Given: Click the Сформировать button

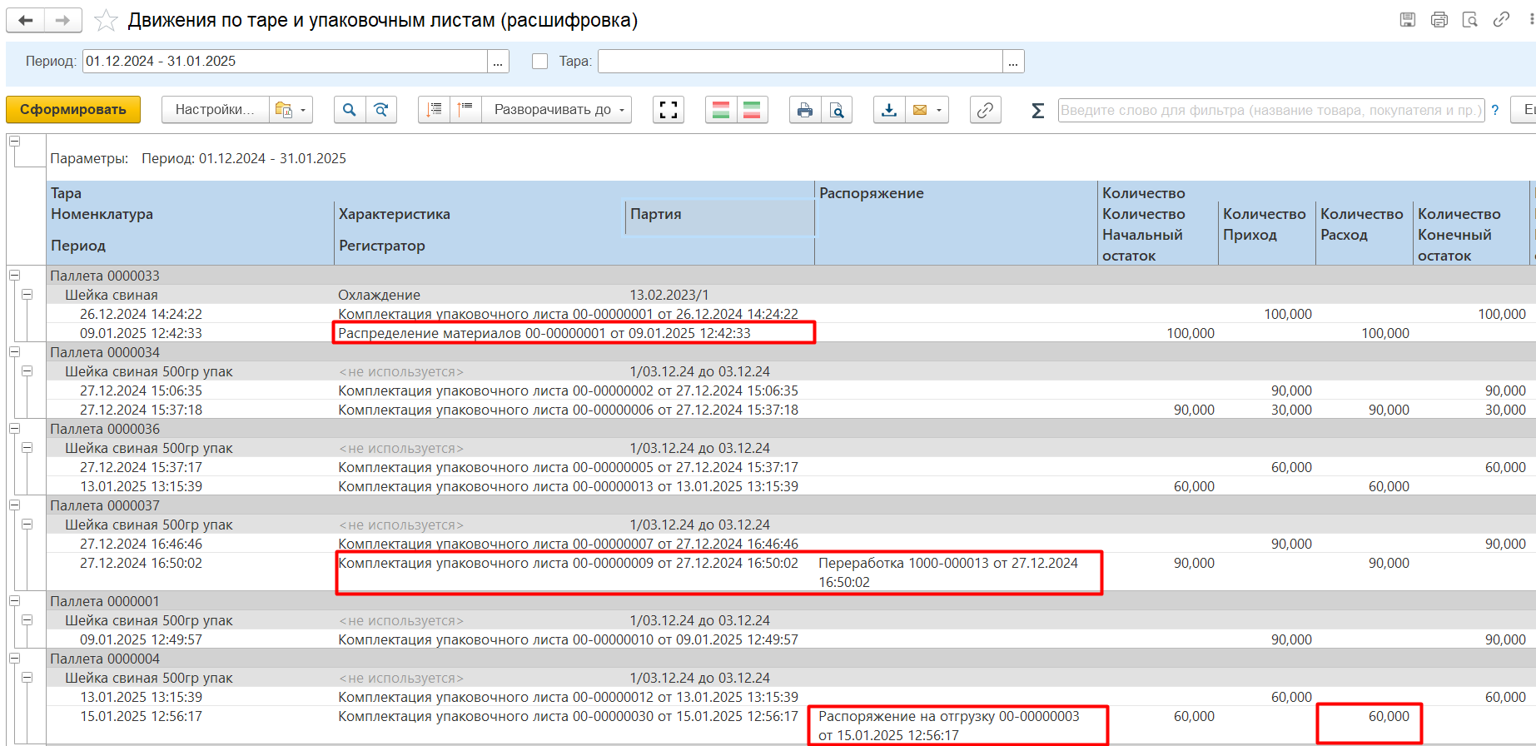Looking at the screenshot, I should (x=73, y=110).
